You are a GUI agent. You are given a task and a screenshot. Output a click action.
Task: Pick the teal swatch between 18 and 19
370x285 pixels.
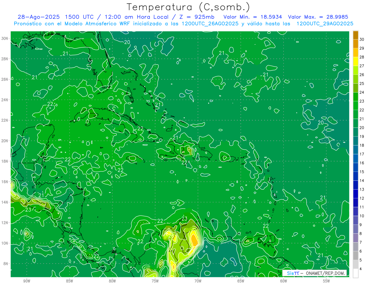tap(356, 141)
